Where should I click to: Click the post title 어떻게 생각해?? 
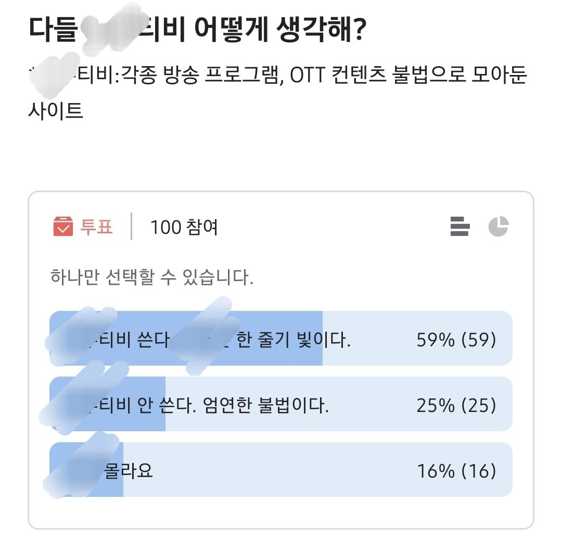pos(280,29)
